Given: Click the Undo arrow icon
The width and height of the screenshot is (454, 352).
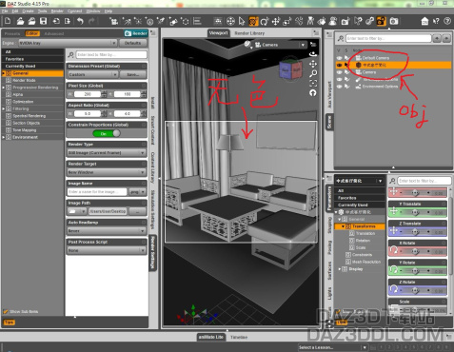Looking at the screenshot, I should (x=80, y=21).
